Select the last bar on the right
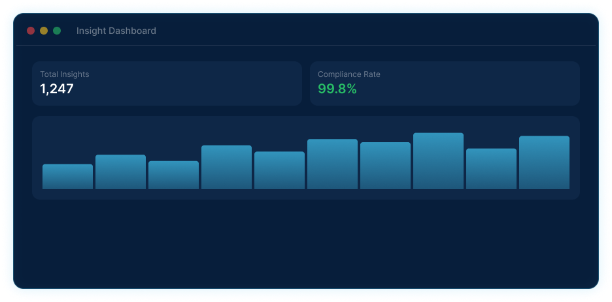The width and height of the screenshot is (612, 302). coord(544,163)
